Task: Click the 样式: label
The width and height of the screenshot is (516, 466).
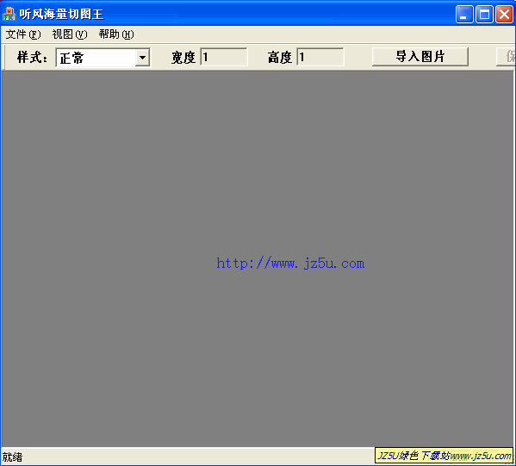Action: (32, 57)
